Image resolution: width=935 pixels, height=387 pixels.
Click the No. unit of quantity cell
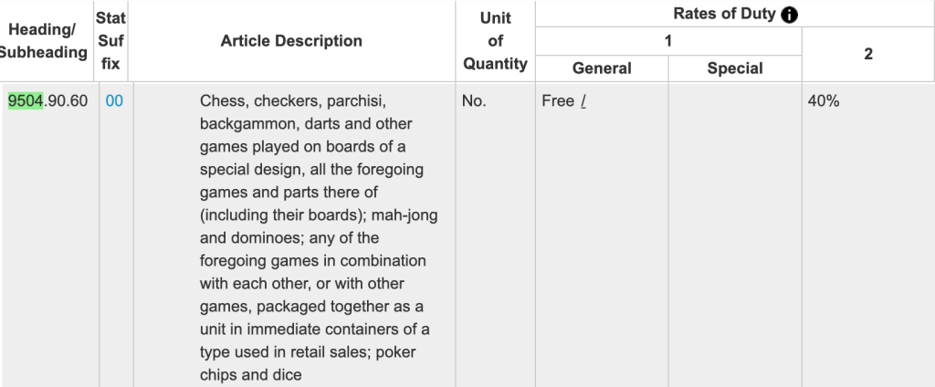click(474, 101)
